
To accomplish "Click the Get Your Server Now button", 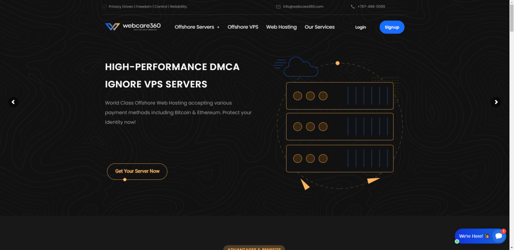I will [x=137, y=171].
